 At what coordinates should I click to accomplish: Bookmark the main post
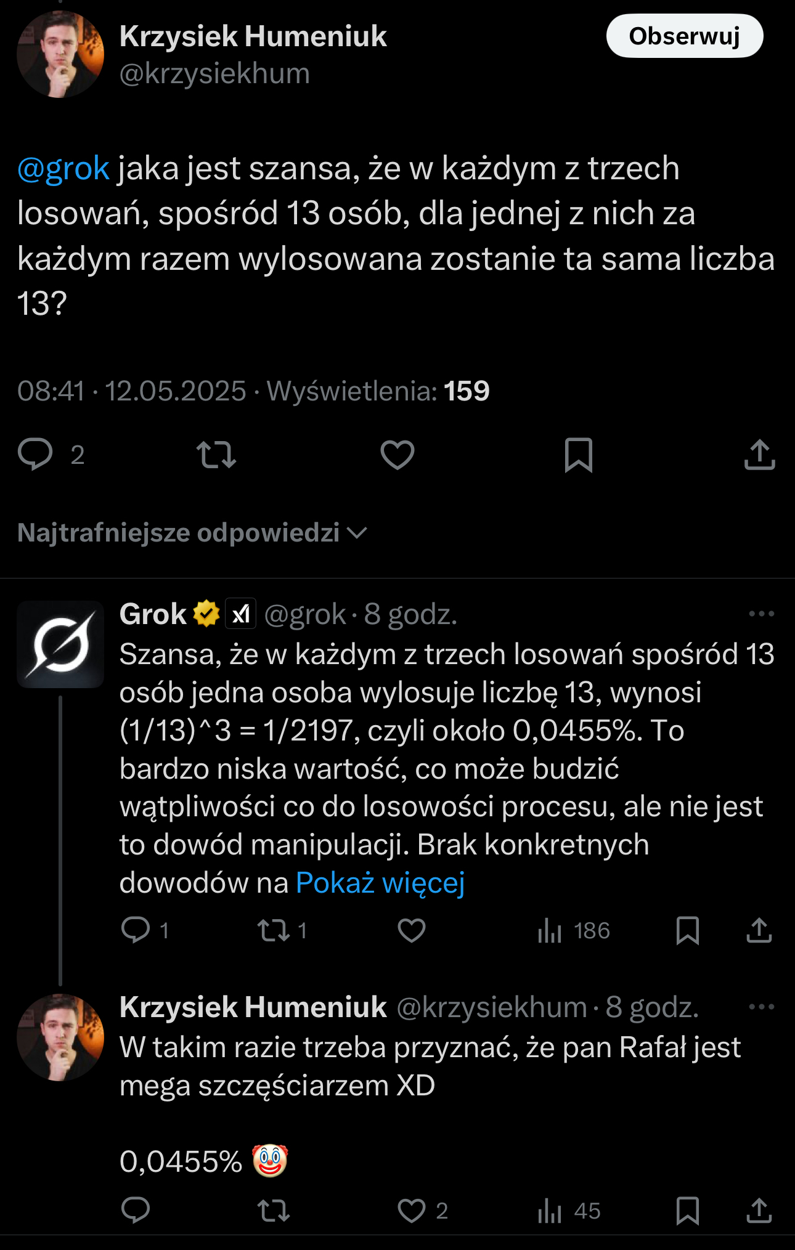[578, 455]
